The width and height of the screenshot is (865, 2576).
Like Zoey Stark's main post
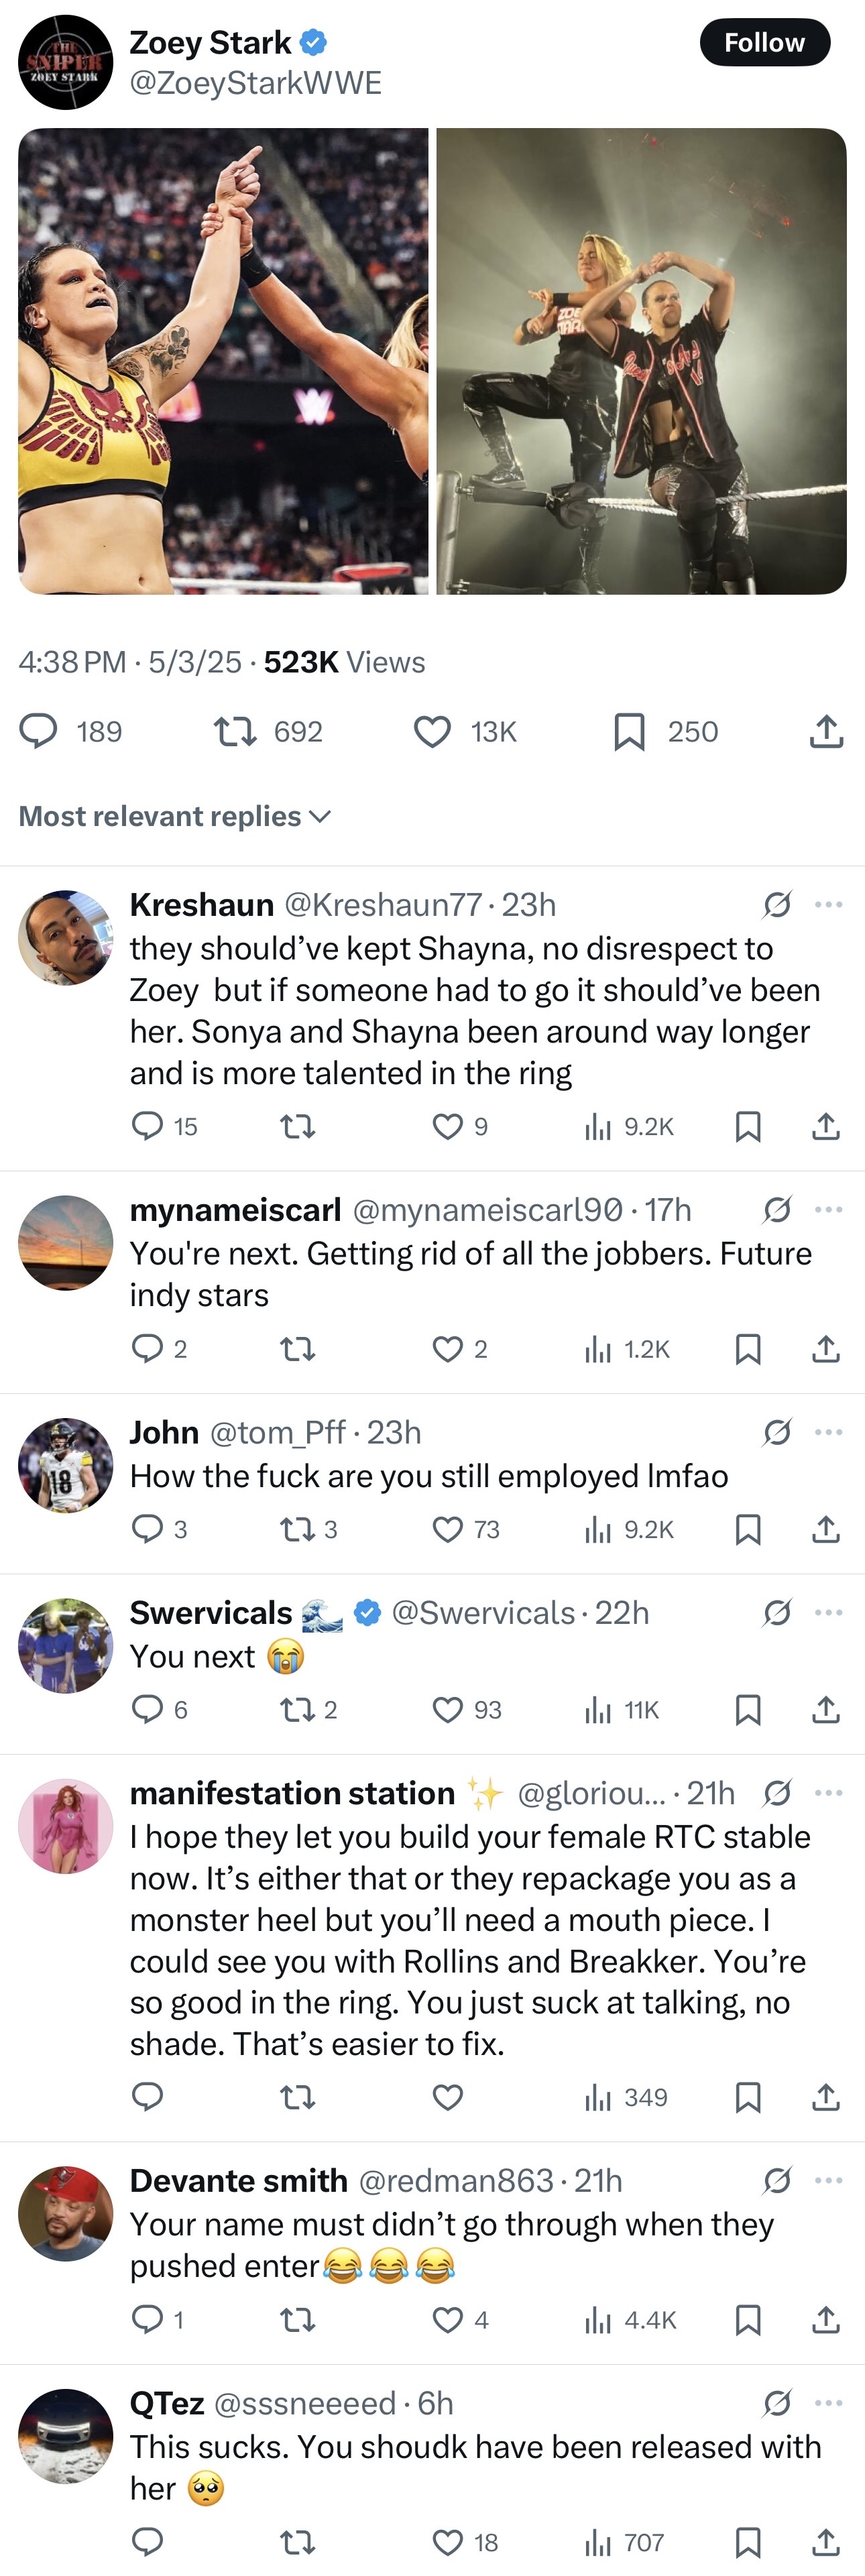(x=432, y=732)
